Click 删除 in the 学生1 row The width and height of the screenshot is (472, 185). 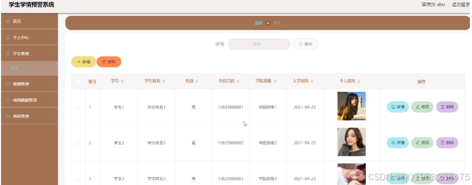pyautogui.click(x=447, y=107)
